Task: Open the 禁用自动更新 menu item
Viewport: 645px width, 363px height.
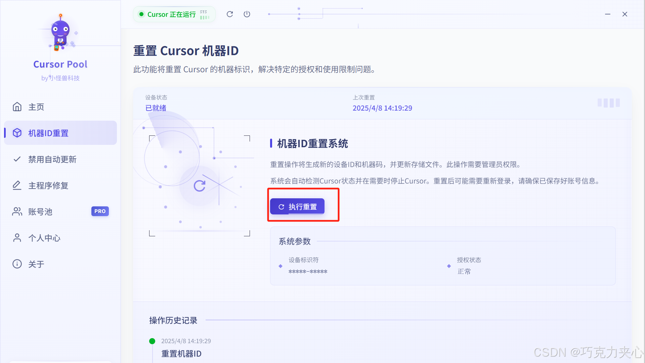Action: pyautogui.click(x=52, y=159)
